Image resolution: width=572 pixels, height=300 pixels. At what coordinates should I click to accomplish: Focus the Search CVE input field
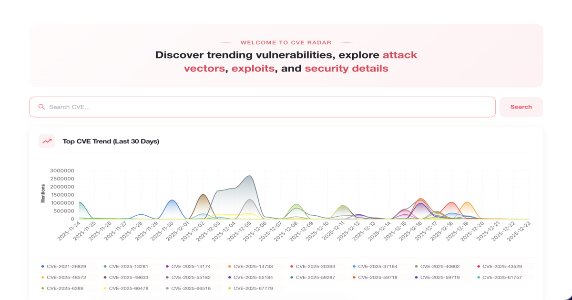coord(267,107)
